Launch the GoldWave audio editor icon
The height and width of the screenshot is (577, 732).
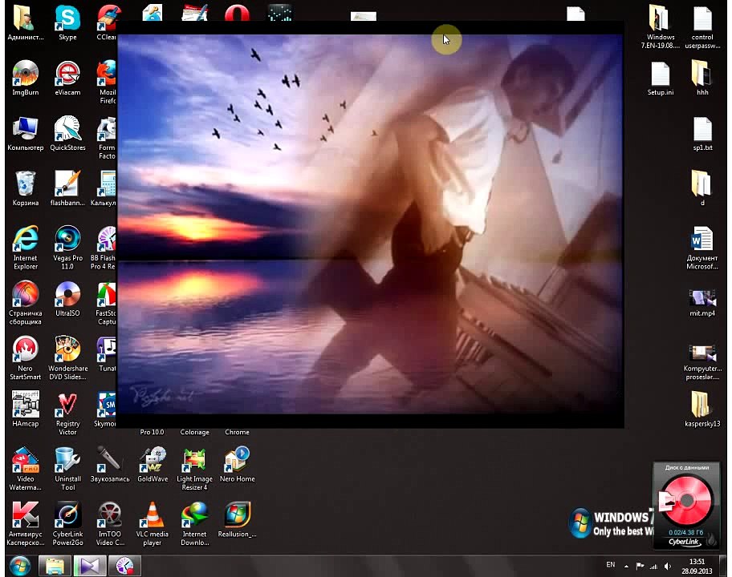pyautogui.click(x=152, y=464)
